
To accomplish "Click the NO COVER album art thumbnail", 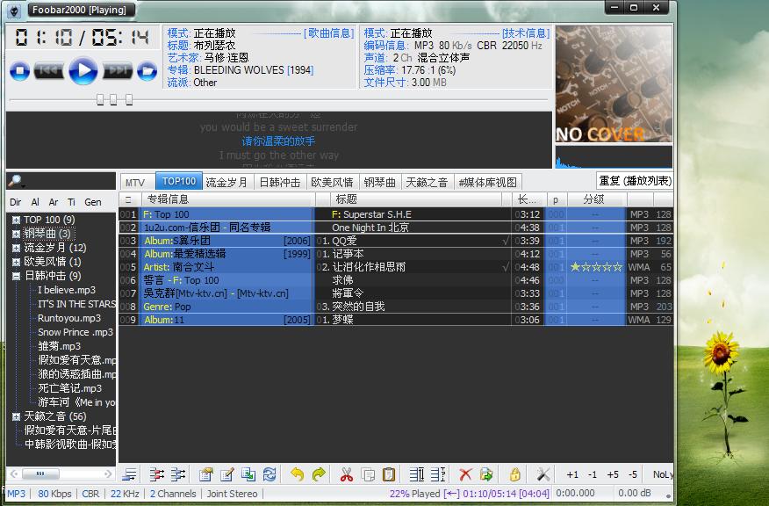I will coord(614,84).
